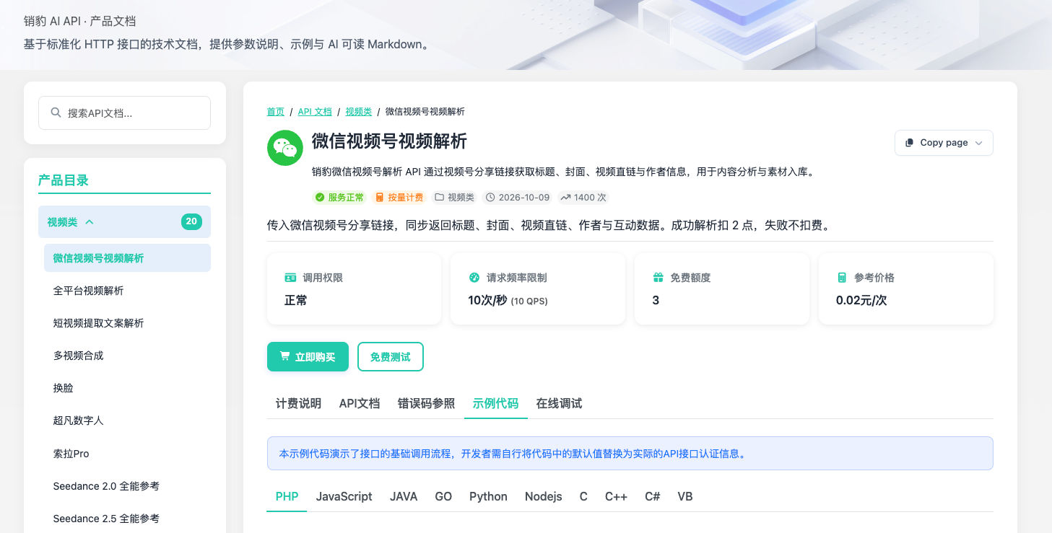Click the shopping cart icon in 立即购买
Image resolution: width=1052 pixels, height=533 pixels.
[x=285, y=356]
